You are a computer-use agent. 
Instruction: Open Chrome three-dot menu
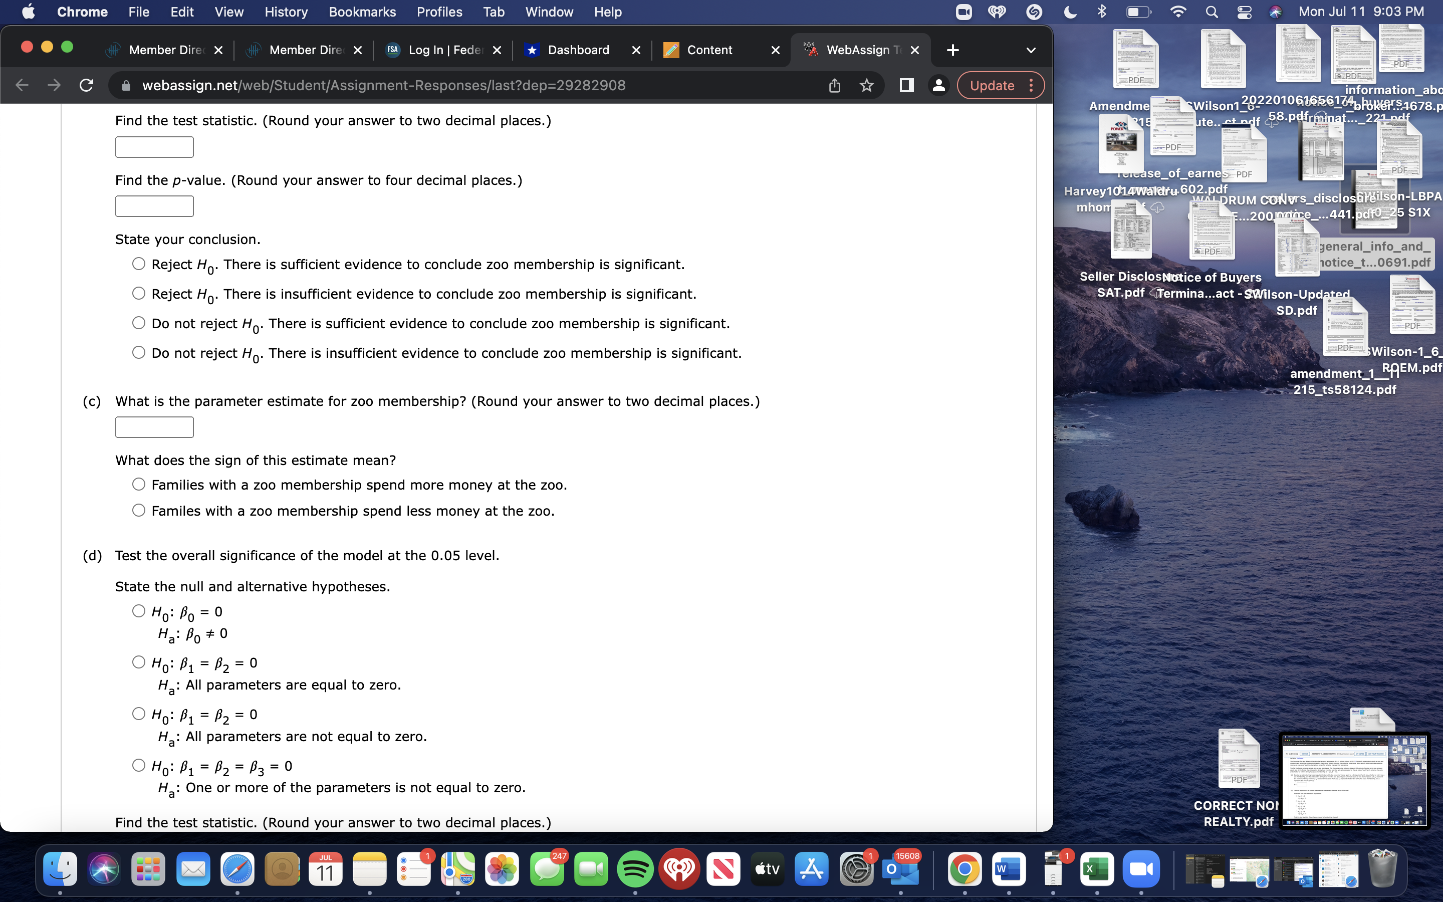1031,85
